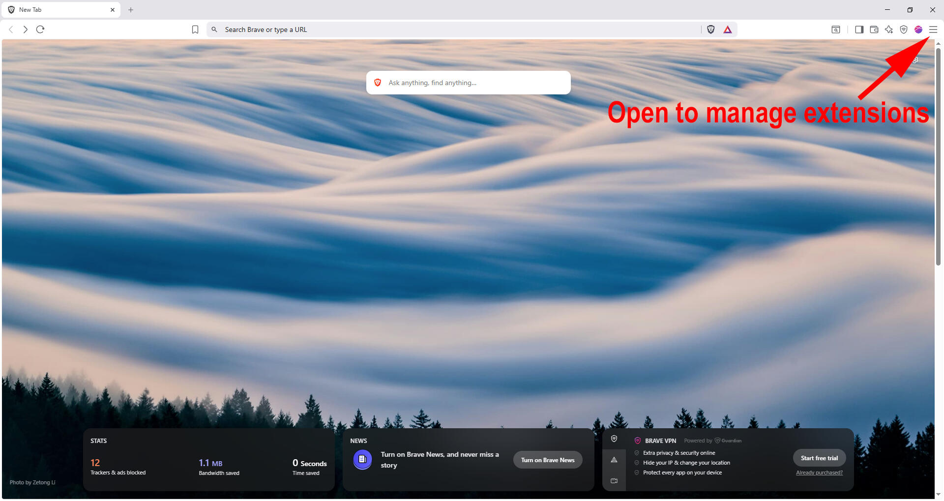
Task: Open Brave VPN toolbar shield icon
Action: pyautogui.click(x=903, y=29)
